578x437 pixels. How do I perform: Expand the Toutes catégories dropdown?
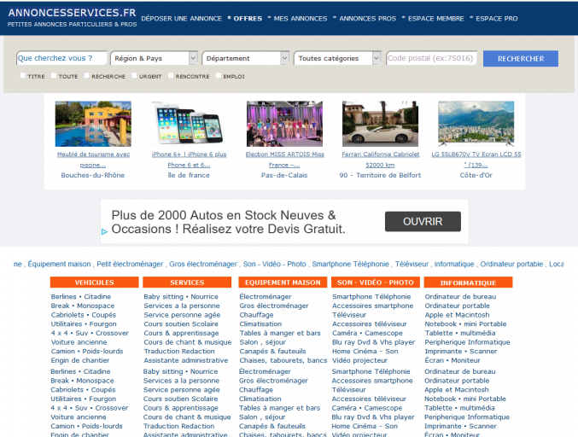tap(338, 59)
